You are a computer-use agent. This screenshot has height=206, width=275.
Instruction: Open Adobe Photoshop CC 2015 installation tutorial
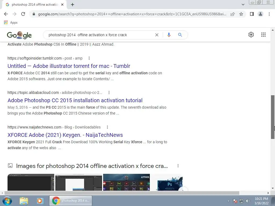(x=75, y=100)
